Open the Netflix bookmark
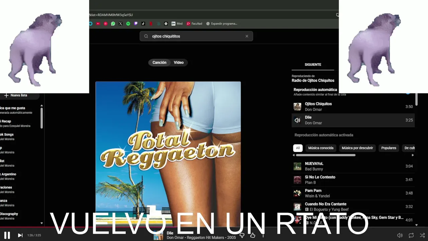Screen dimensions: 428x241 151,24
